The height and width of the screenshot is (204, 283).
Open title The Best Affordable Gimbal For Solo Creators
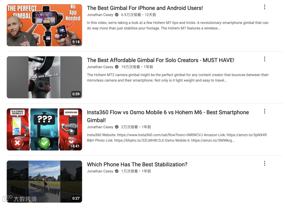[x=160, y=60]
